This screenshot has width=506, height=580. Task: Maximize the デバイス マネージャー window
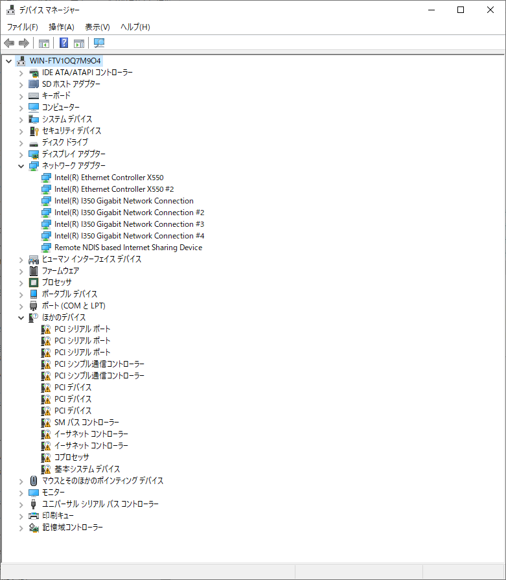click(x=461, y=10)
